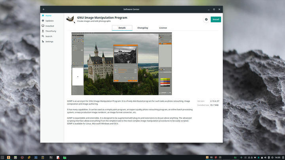
Task: Click the 'GIMP is an acronym' description paragraph
Action: [129, 102]
